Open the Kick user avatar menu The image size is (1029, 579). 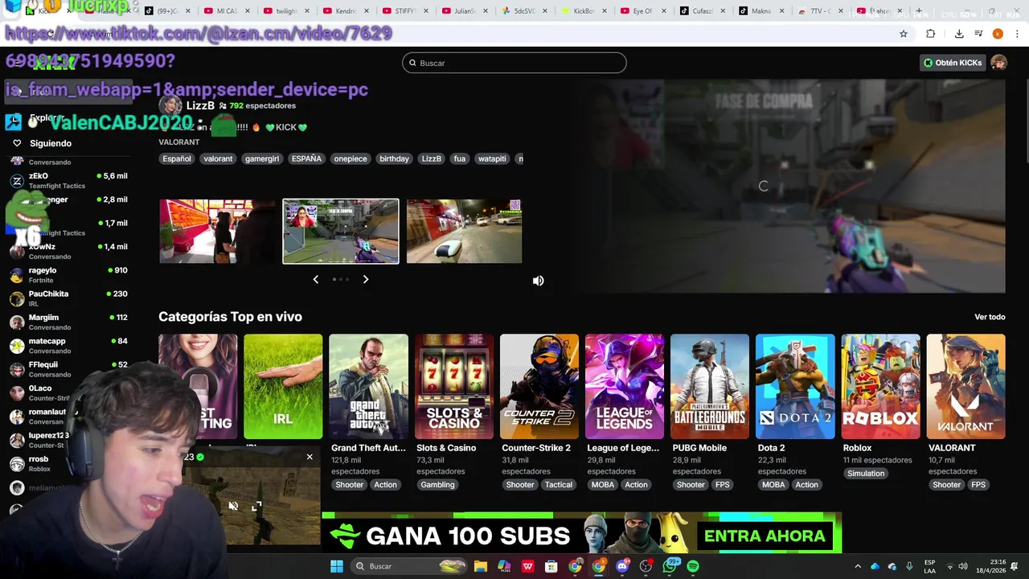[998, 63]
